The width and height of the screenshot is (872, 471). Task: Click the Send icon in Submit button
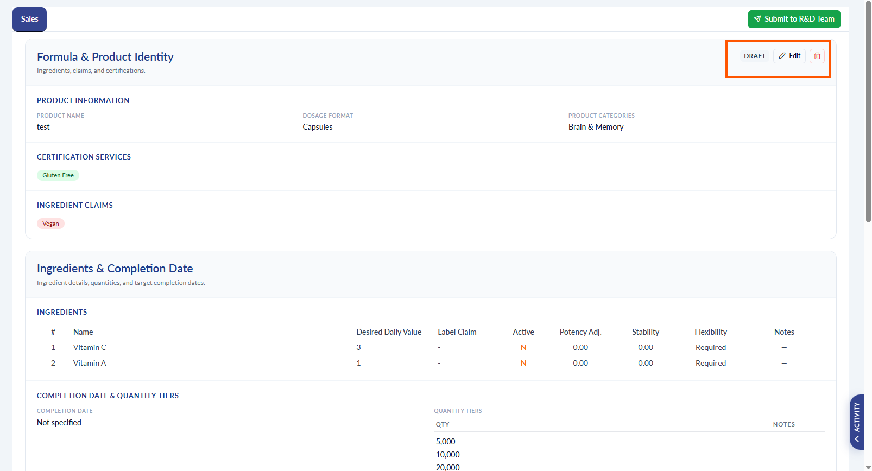[x=757, y=19]
